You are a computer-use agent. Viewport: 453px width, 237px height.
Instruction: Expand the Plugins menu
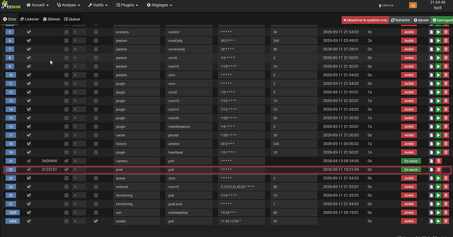[127, 5]
